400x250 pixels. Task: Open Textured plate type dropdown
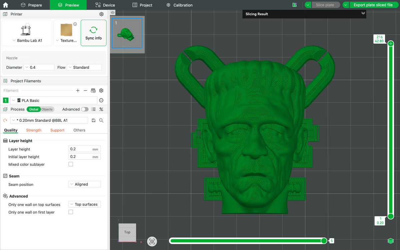66,40
